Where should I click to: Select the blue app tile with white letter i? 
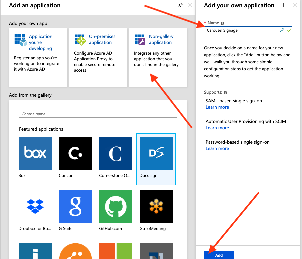coord(35,251)
